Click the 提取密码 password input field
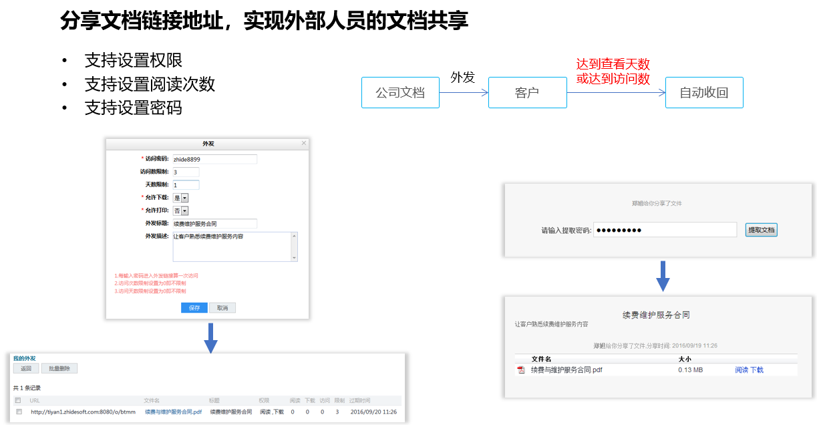Viewport: 817px width, 425px height. pyautogui.click(x=665, y=230)
